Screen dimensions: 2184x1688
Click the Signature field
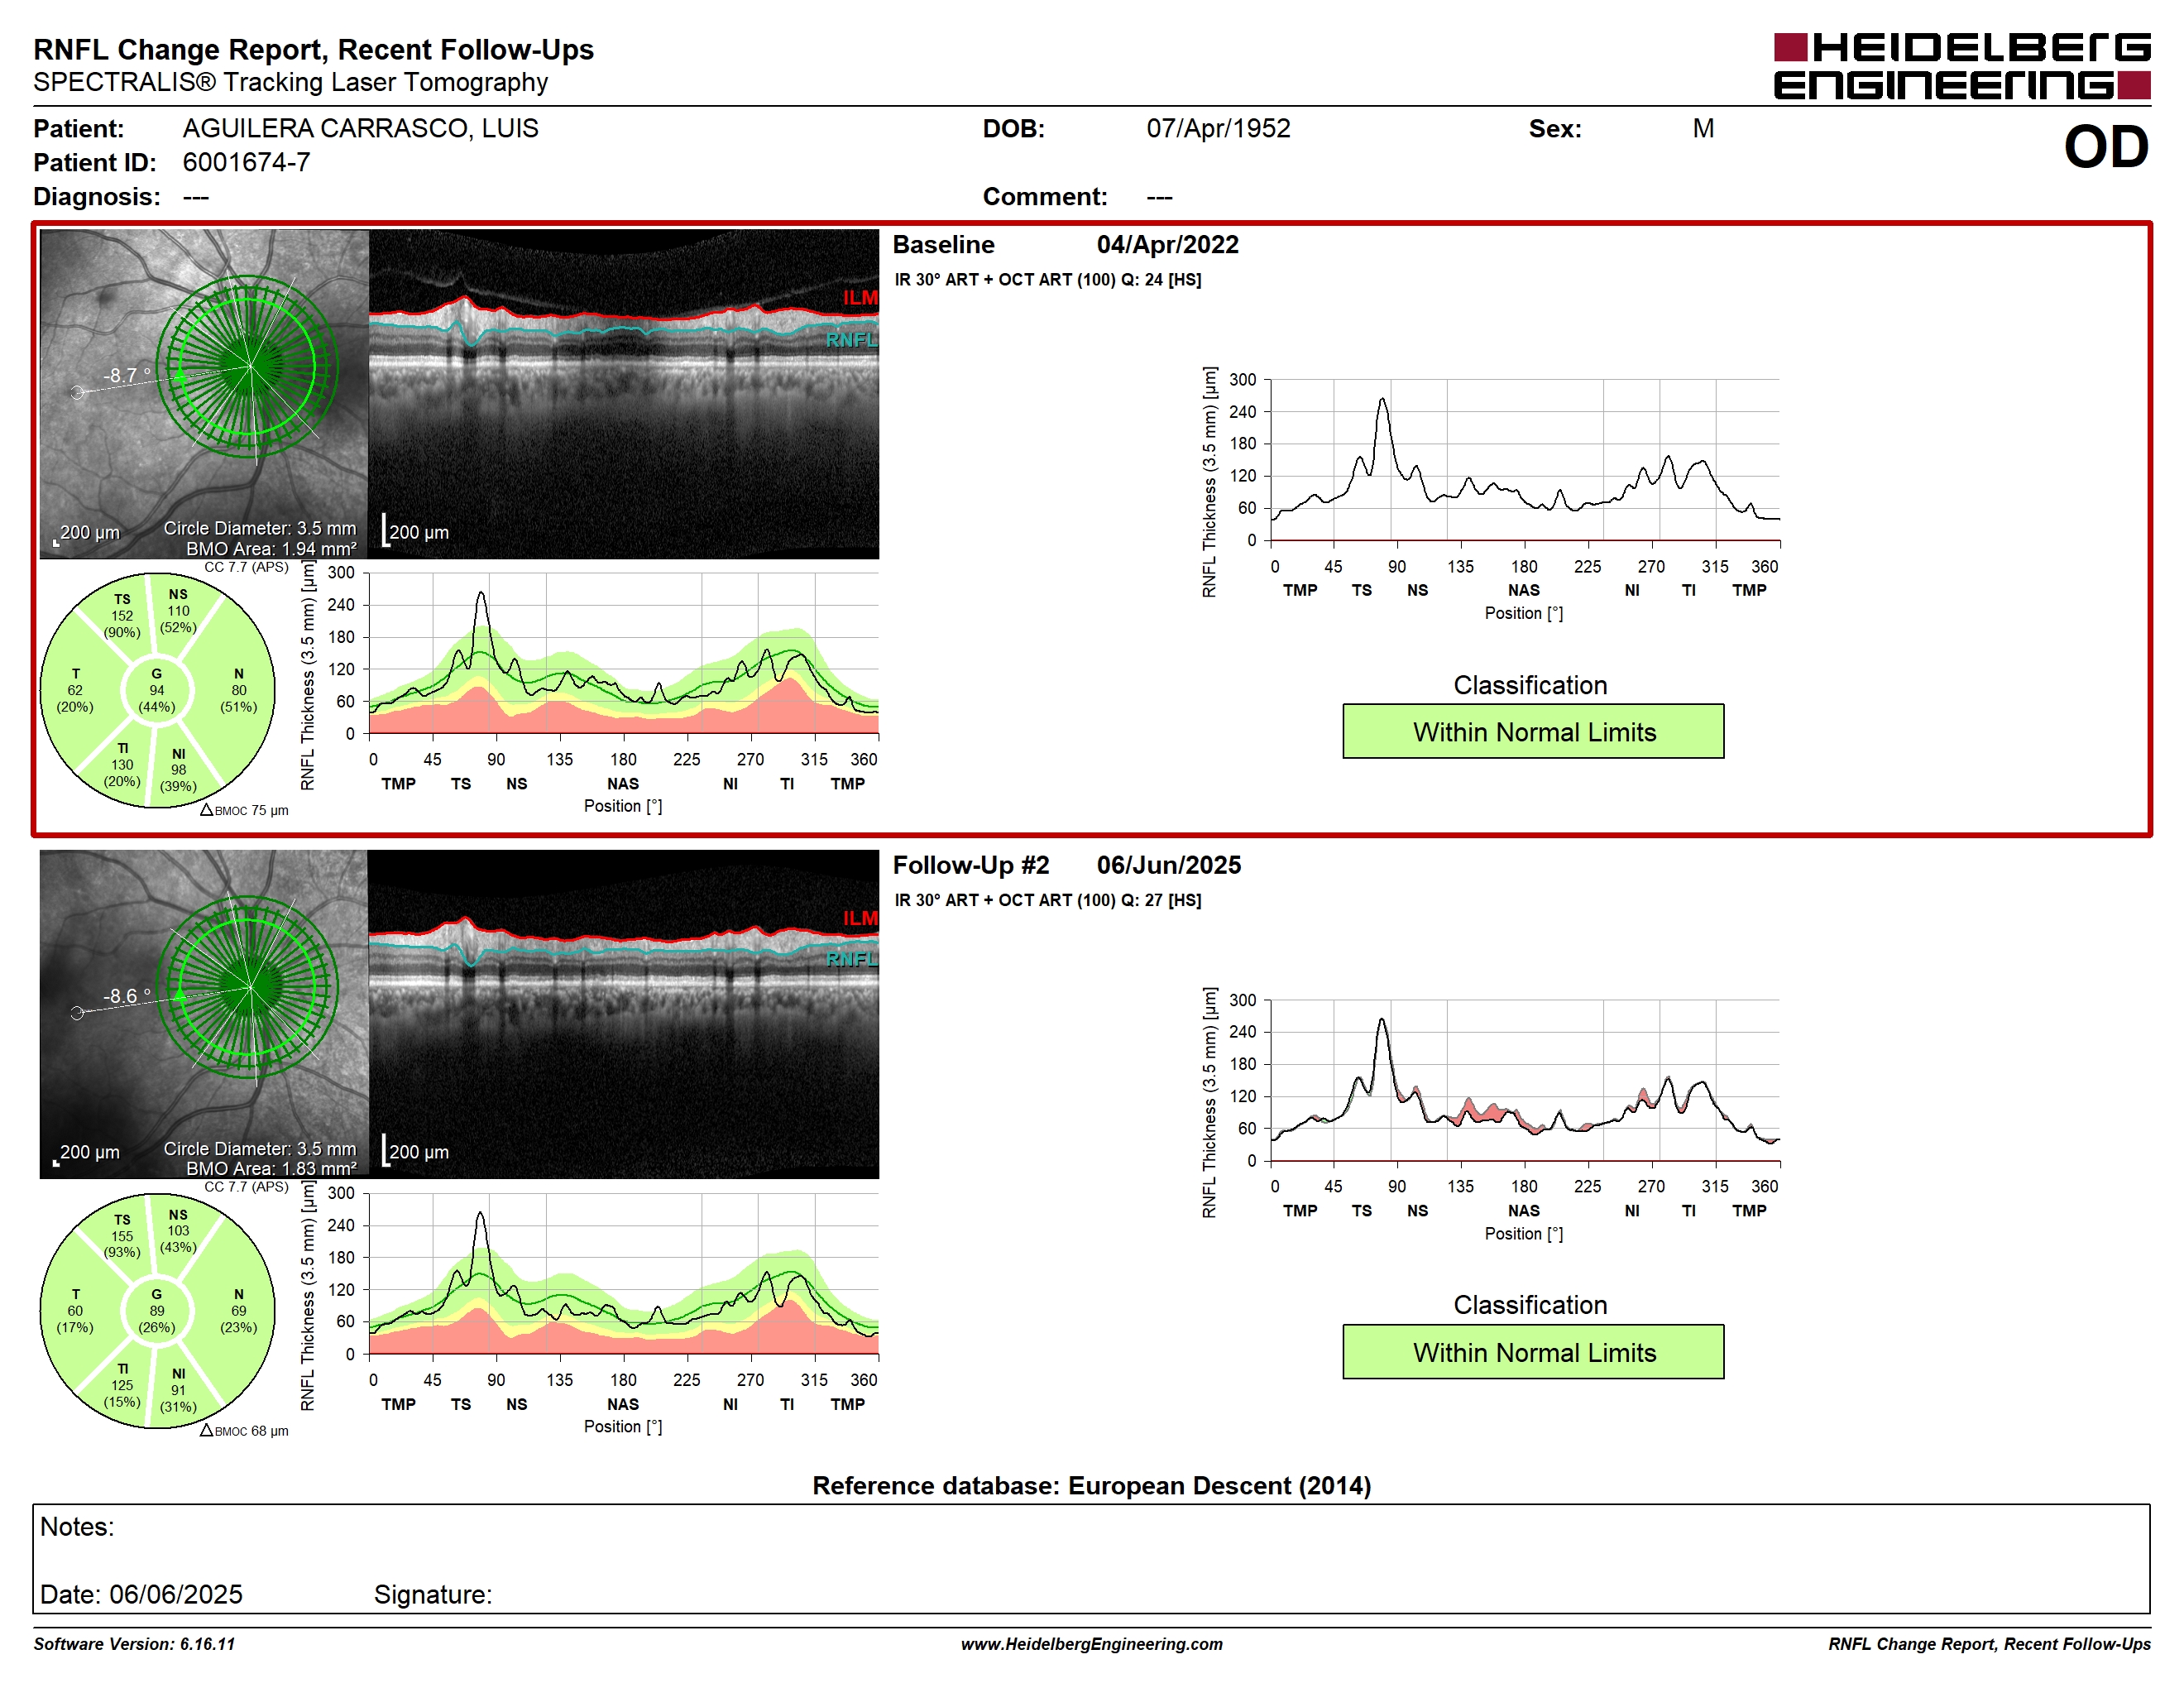click(x=433, y=1594)
